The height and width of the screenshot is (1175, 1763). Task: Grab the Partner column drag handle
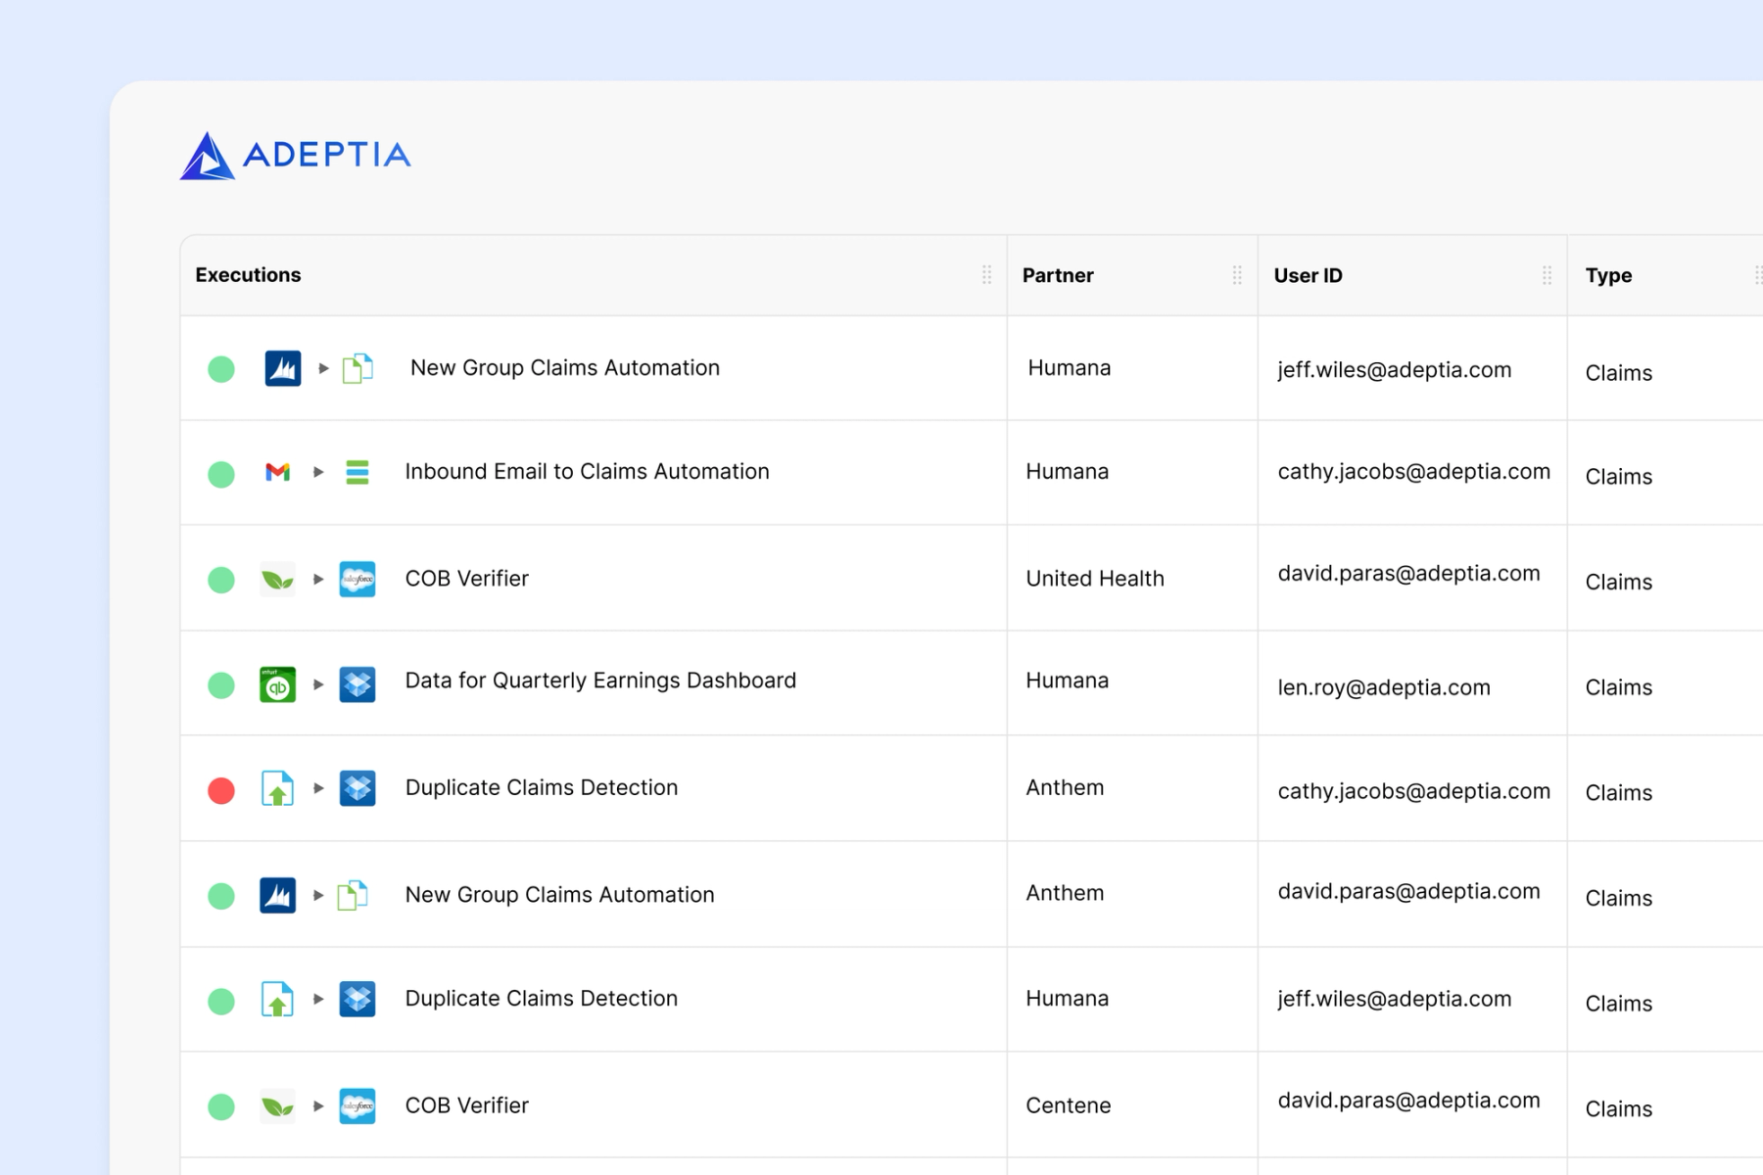(1237, 275)
